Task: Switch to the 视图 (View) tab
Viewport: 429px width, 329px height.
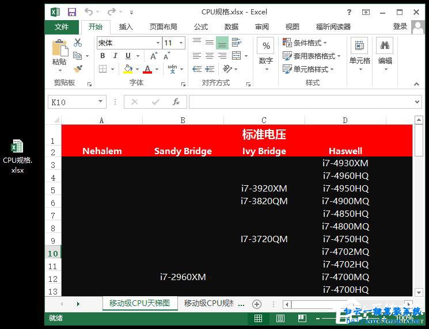Action: 292,27
